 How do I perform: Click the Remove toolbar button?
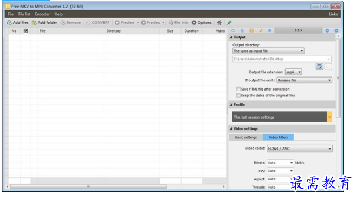[70, 22]
